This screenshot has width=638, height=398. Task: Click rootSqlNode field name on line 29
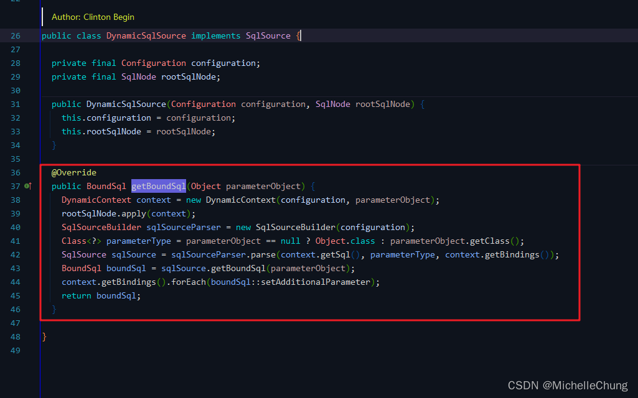189,77
